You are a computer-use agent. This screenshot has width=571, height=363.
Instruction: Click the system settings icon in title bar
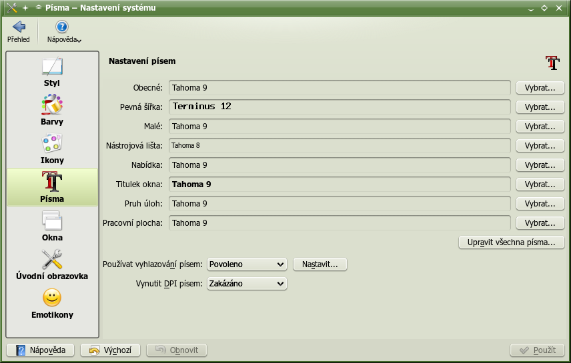click(x=11, y=7)
